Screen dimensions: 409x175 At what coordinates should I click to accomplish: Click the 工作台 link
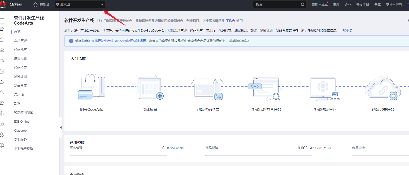pyautogui.click(x=230, y=21)
